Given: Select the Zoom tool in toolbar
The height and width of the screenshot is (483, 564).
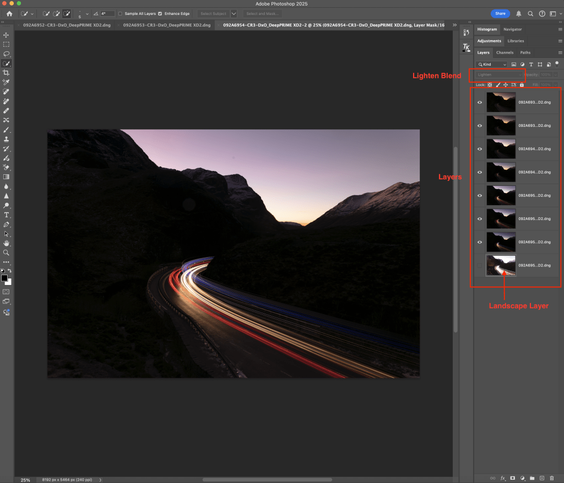Looking at the screenshot, I should pos(7,253).
